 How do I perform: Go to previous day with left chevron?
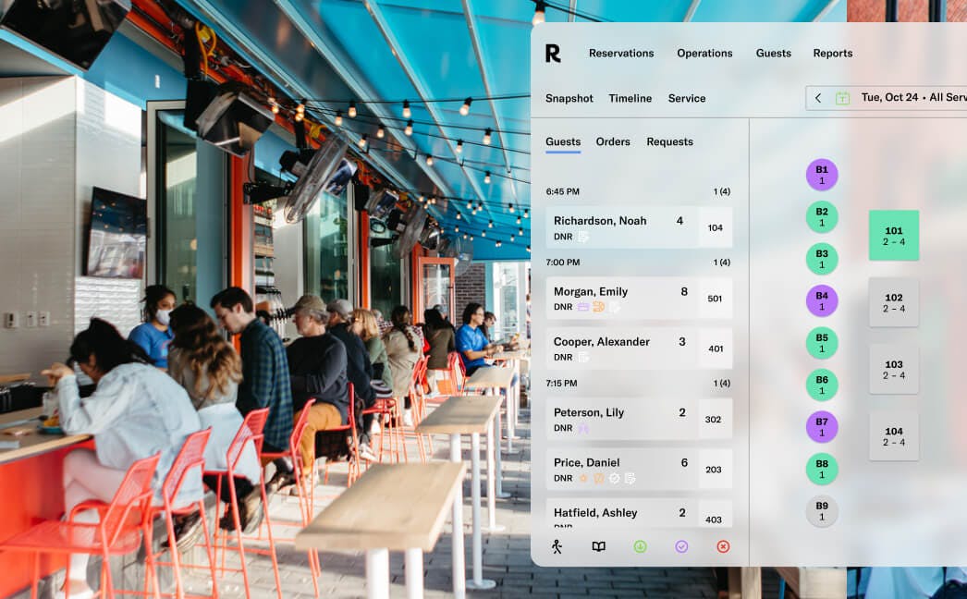pyautogui.click(x=818, y=98)
